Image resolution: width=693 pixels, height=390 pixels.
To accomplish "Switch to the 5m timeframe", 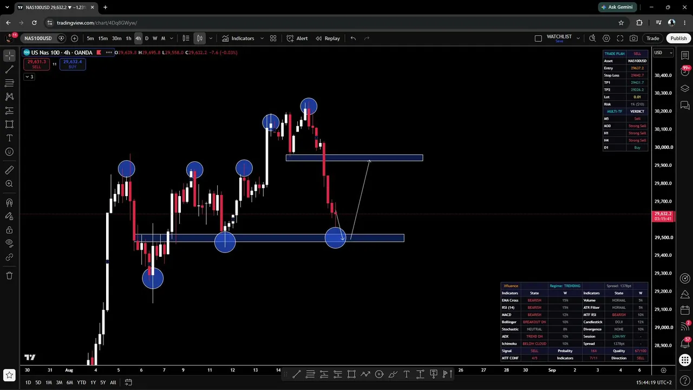I will (x=90, y=38).
